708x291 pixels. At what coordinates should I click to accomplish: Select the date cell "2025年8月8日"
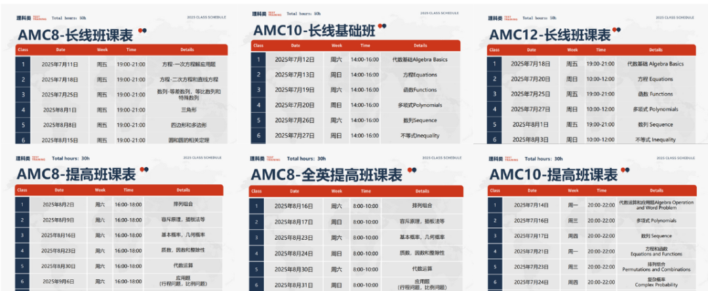click(60, 125)
